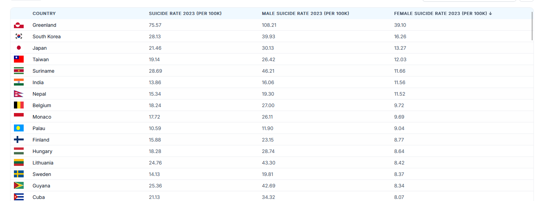The height and width of the screenshot is (201, 545).
Task: Click the Belgium flag icon
Action: (19, 105)
